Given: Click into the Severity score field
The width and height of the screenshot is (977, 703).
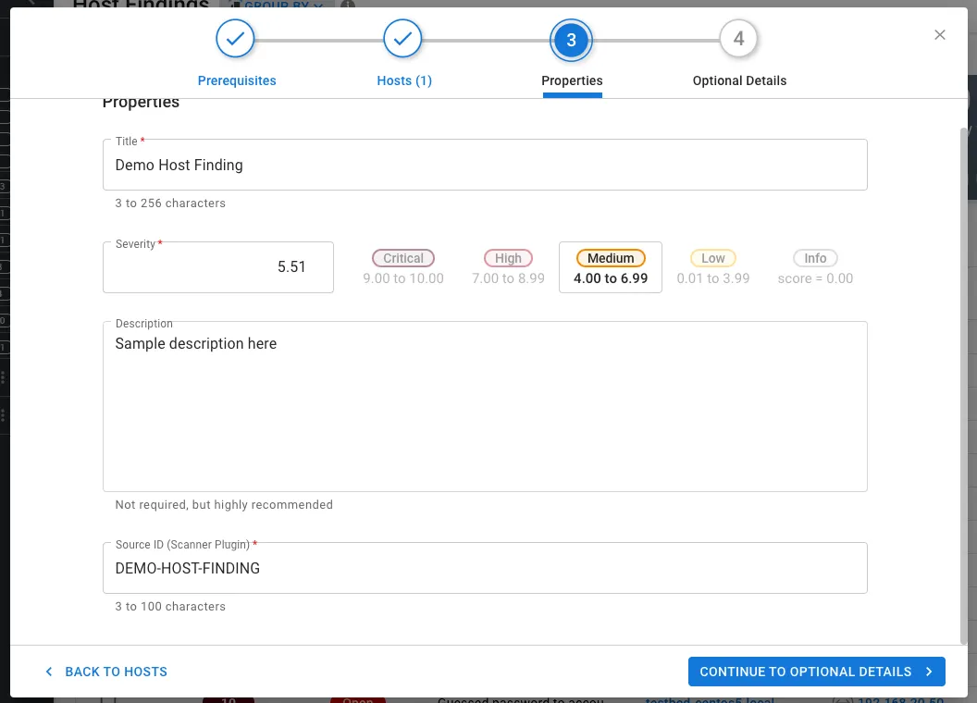Looking at the screenshot, I should 218,266.
